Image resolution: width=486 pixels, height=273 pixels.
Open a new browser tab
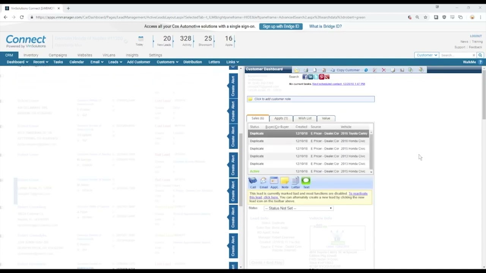68,8
